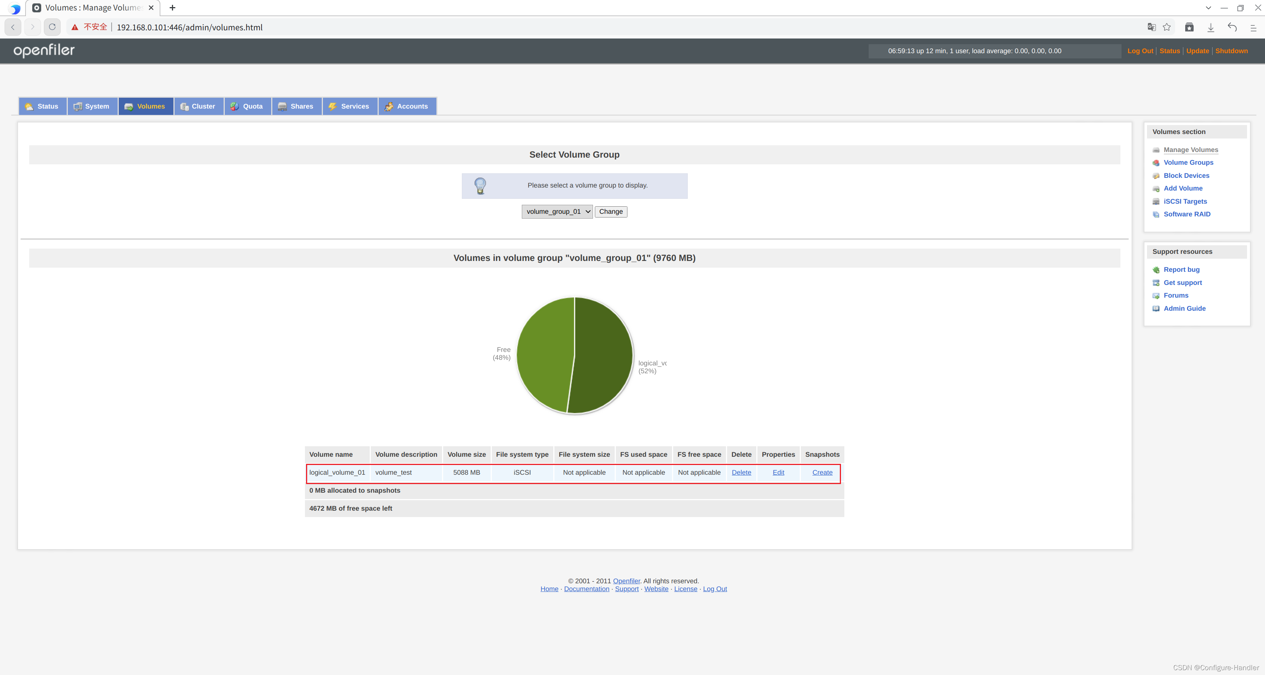Open the Forums envelope icon

pyautogui.click(x=1156, y=295)
